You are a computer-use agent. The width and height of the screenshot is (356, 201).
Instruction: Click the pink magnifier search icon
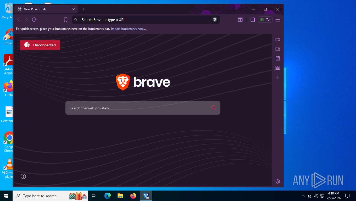click(214, 108)
